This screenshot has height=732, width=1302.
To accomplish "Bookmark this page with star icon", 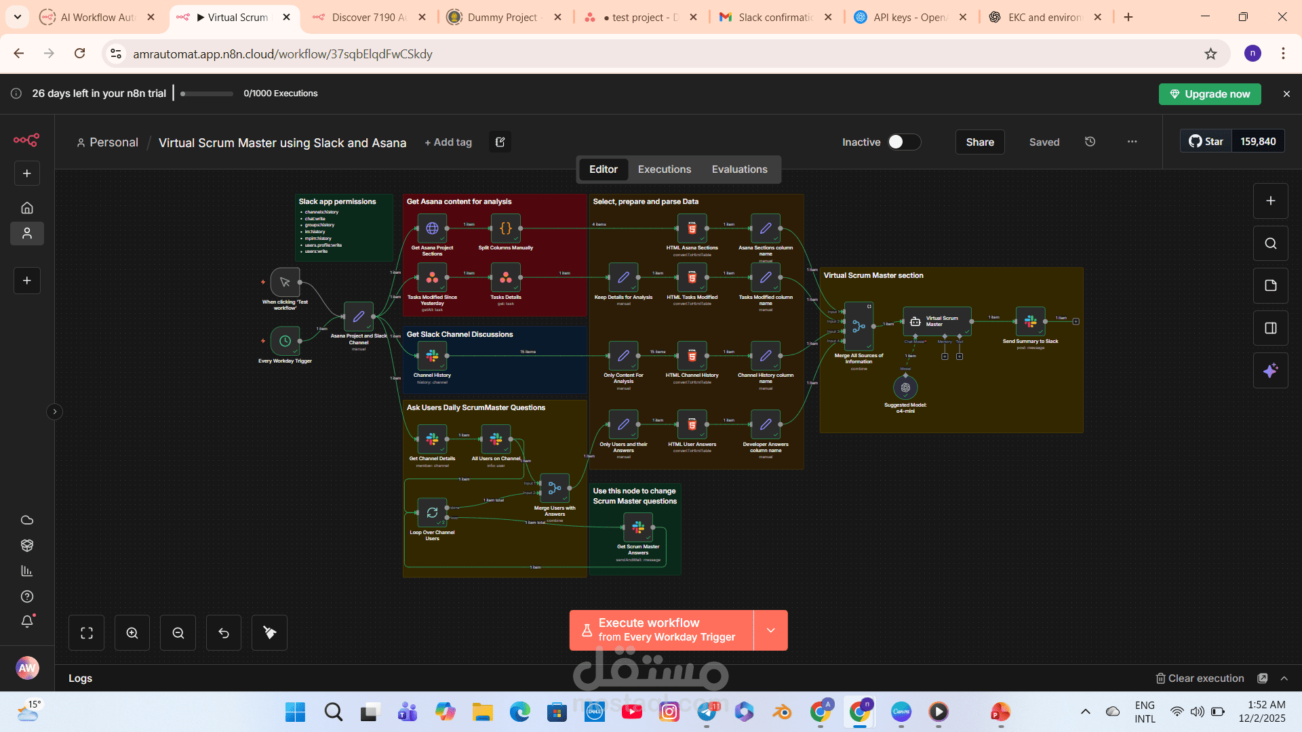I will 1210,54.
